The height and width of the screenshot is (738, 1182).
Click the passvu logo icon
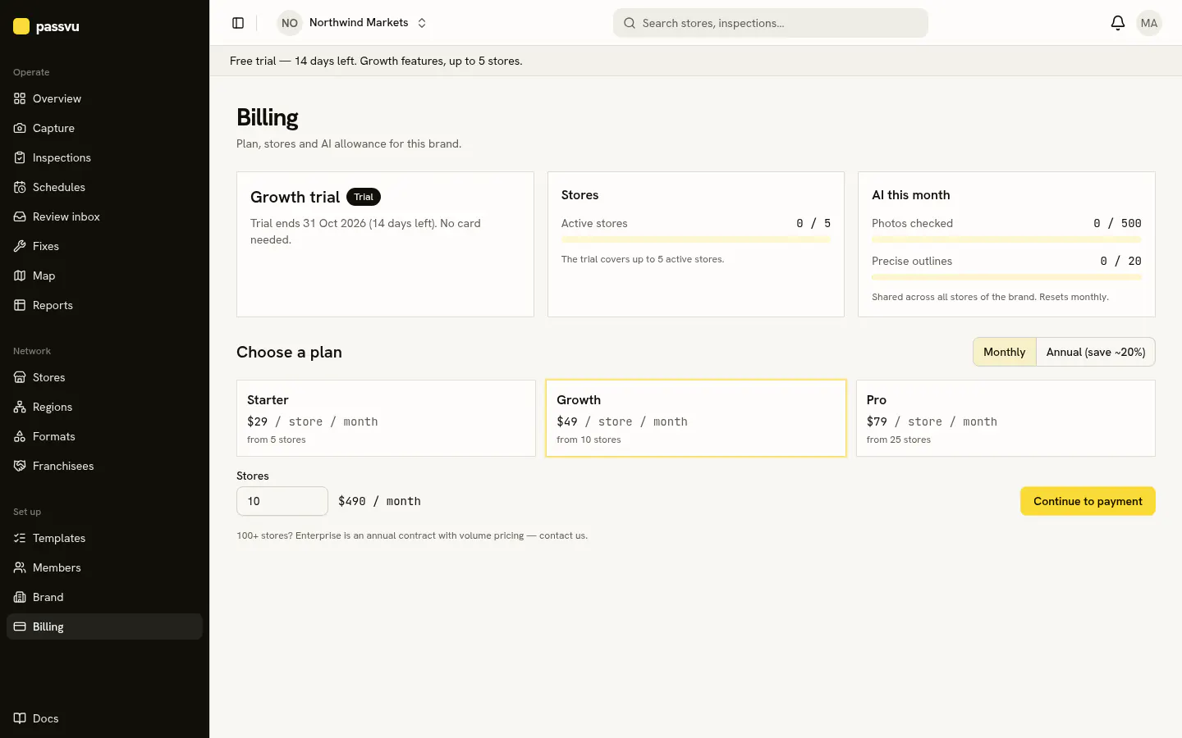(21, 26)
